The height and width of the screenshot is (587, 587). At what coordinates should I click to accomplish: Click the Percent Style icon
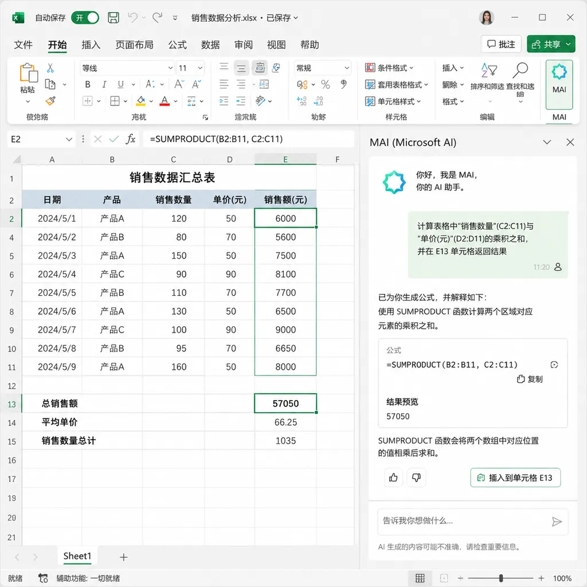tap(326, 84)
